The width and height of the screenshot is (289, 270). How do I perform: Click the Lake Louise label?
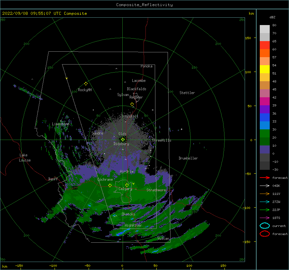click(x=25, y=158)
